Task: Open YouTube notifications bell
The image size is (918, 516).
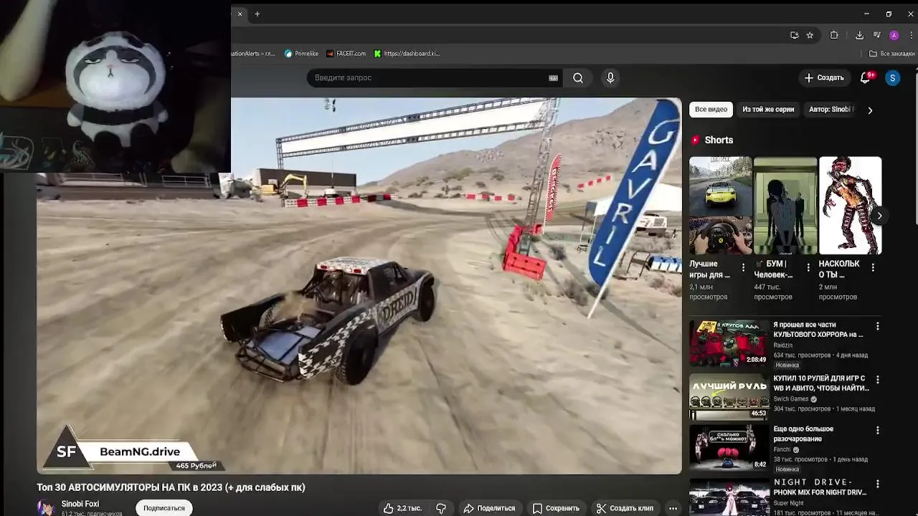Action: (866, 77)
